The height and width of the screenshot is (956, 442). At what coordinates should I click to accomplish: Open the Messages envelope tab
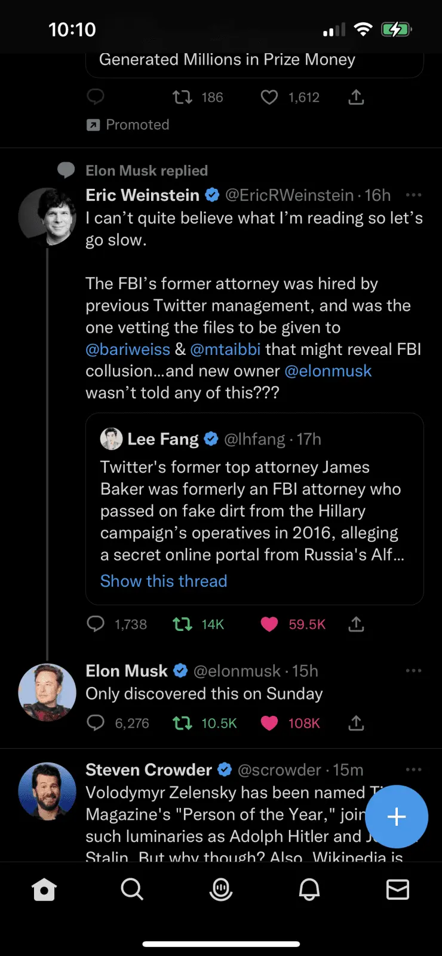point(398,890)
